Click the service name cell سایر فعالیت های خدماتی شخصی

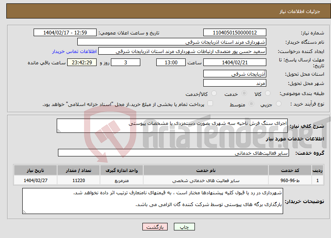[x=206, y=180]
